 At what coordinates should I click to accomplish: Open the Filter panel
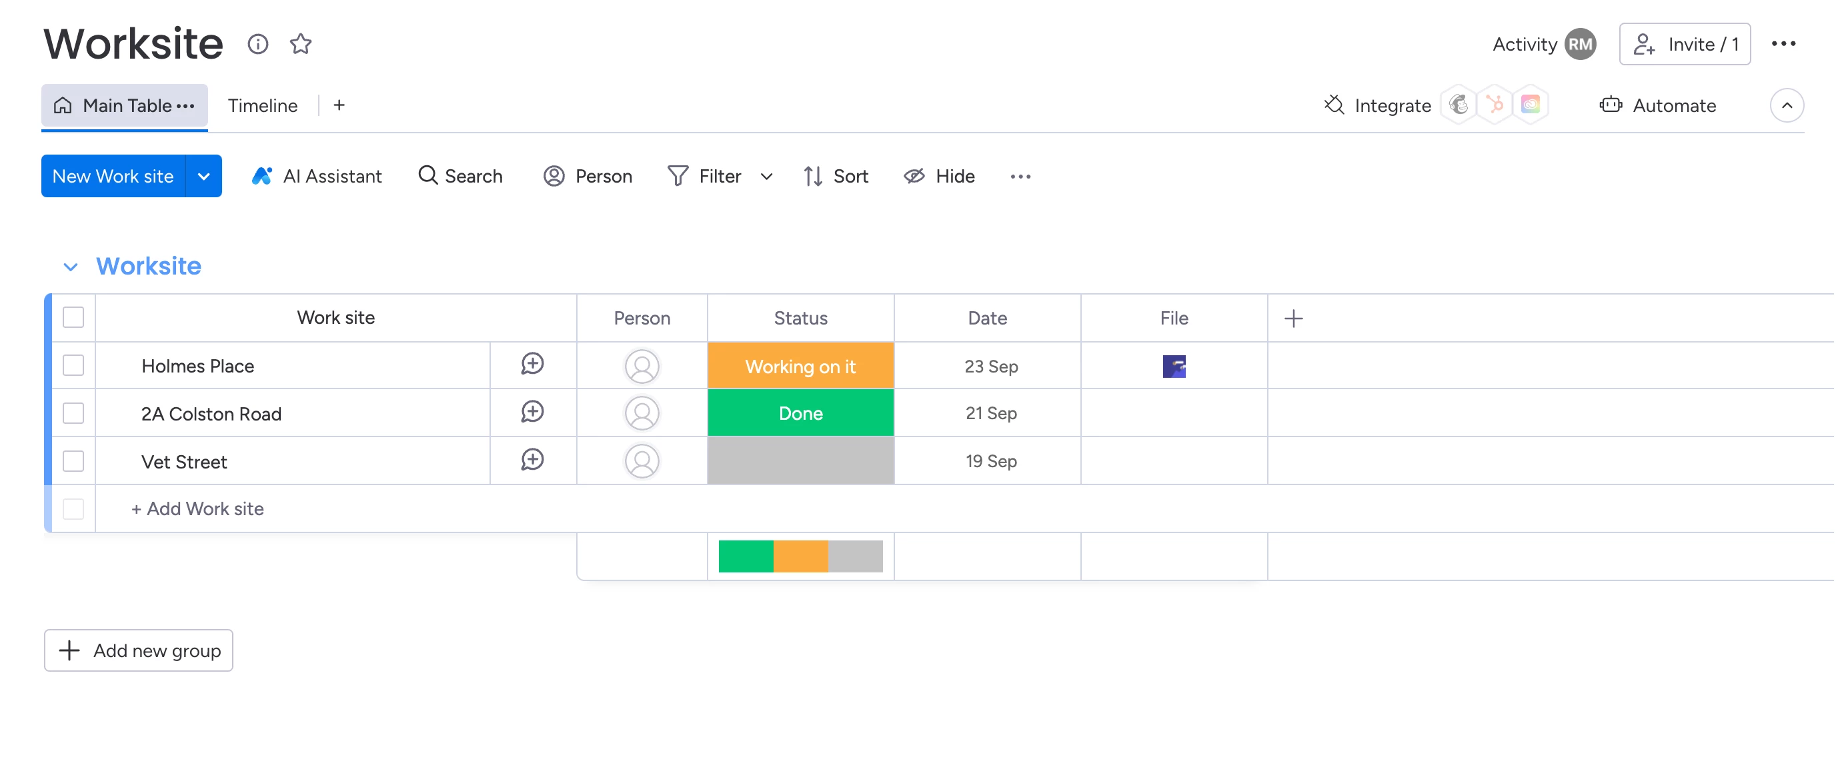tap(704, 176)
